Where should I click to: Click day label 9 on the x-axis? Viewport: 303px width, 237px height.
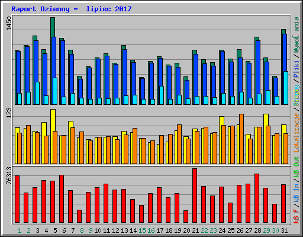(91, 230)
